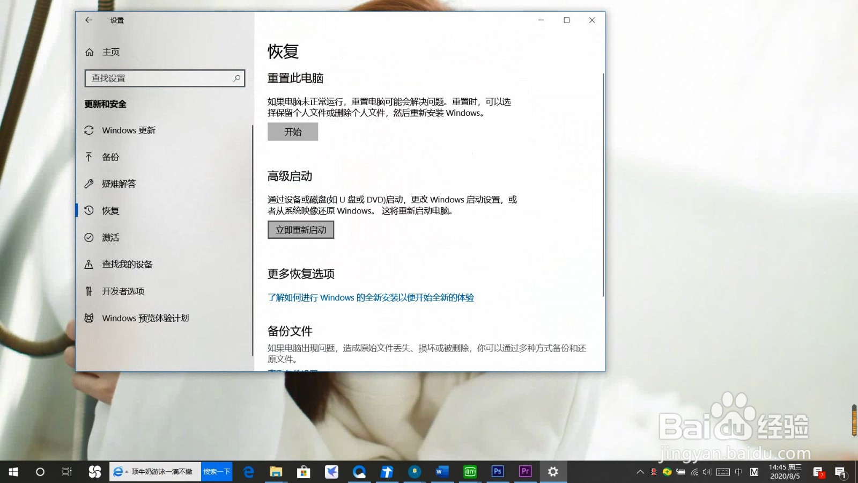Viewport: 858px width, 483px height.
Task: Open iQIYI app from taskbar
Action: (x=470, y=472)
